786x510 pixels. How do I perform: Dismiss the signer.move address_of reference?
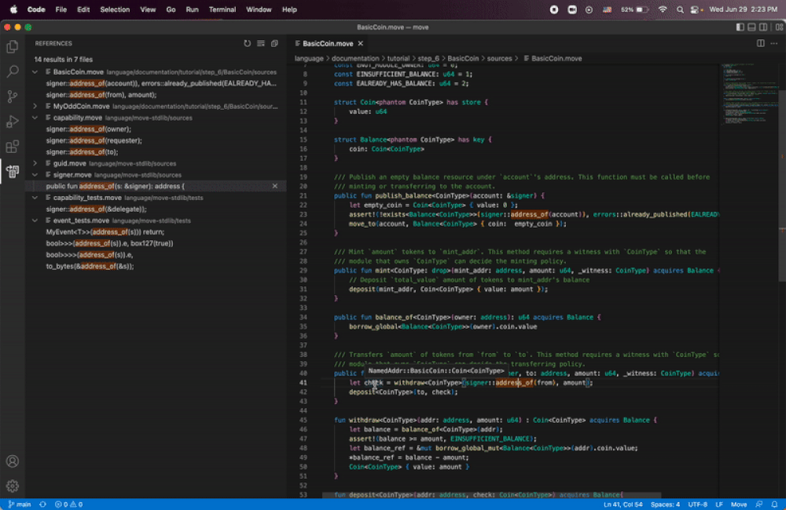274,186
